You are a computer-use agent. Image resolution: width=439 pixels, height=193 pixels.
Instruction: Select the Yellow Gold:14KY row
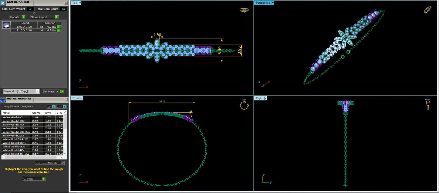coord(33,125)
